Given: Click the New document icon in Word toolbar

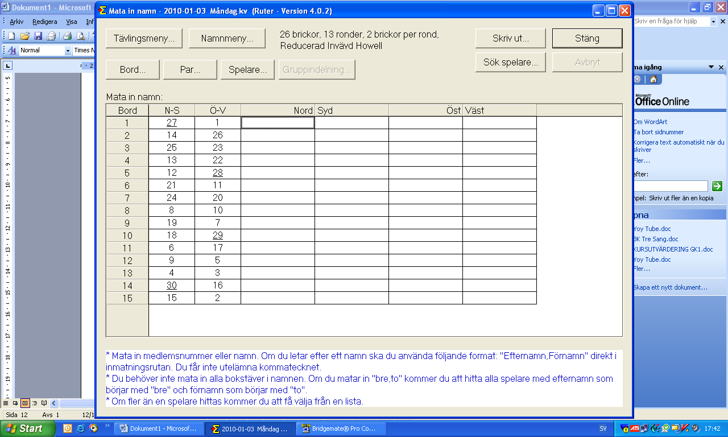Looking at the screenshot, I should pyautogui.click(x=11, y=36).
